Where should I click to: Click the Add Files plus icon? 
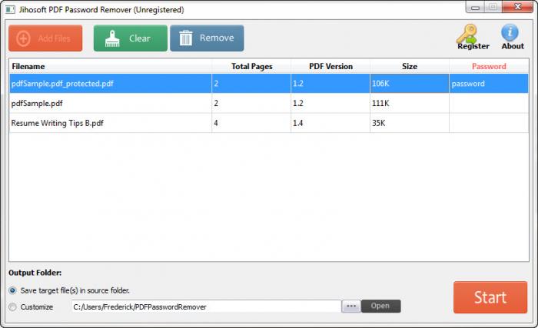point(24,38)
